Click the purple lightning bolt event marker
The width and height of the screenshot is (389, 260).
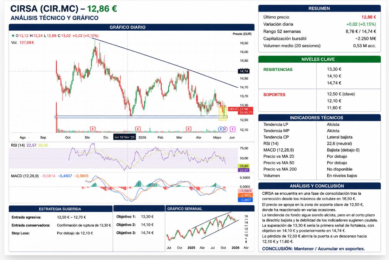click(x=225, y=129)
